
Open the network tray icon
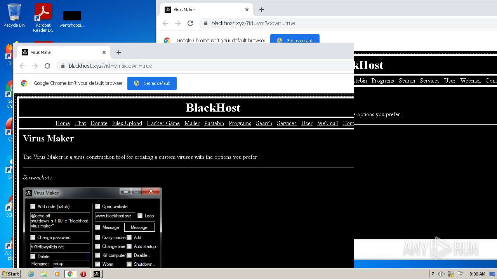click(451, 274)
